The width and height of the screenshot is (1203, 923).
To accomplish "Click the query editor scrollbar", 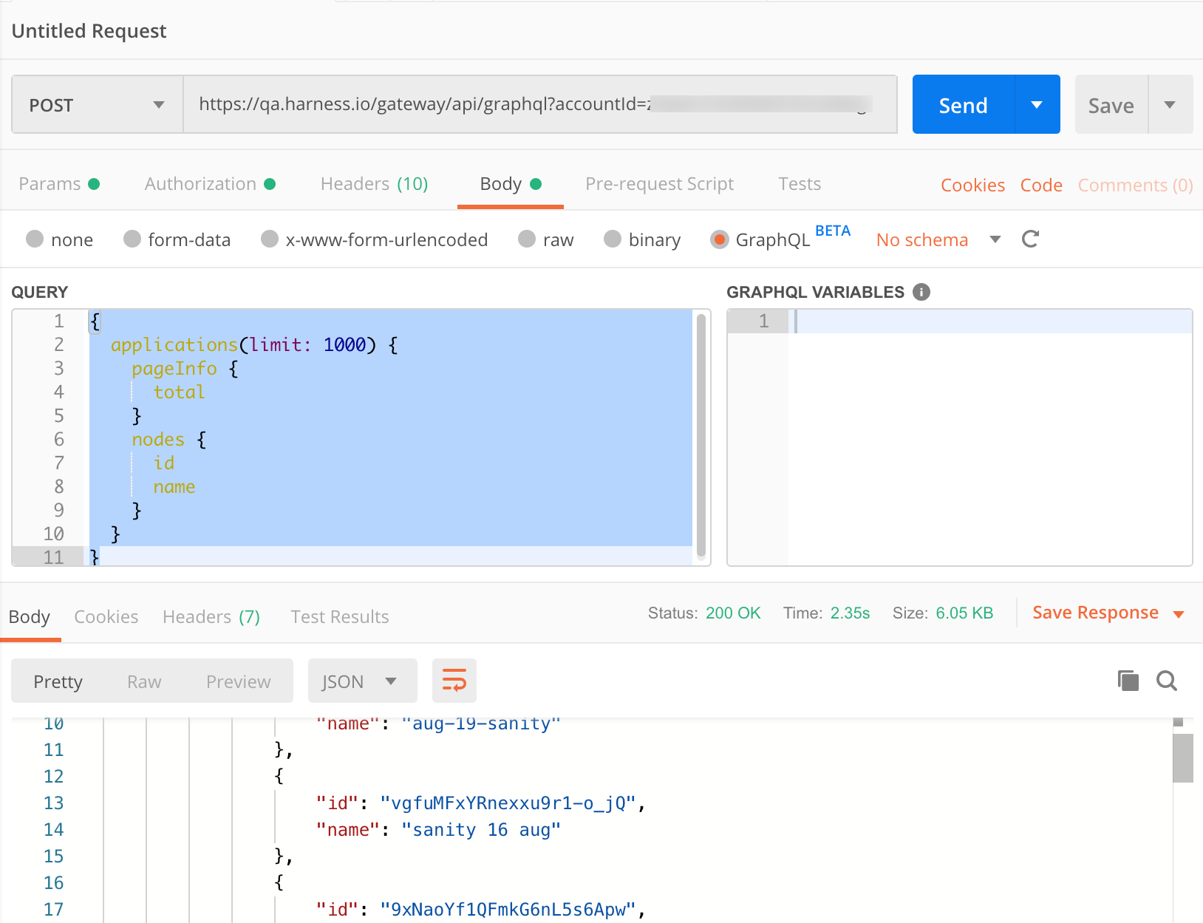I will point(701,436).
